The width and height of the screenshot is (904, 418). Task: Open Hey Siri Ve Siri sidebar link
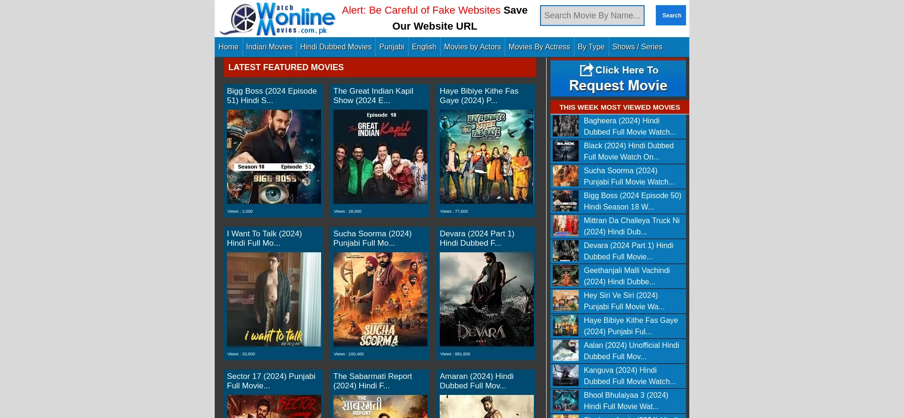tap(624, 301)
